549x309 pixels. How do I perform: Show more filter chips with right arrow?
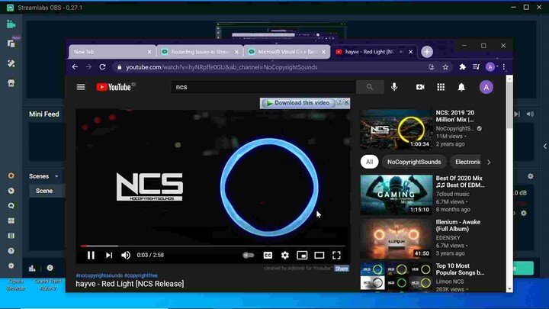coord(489,163)
